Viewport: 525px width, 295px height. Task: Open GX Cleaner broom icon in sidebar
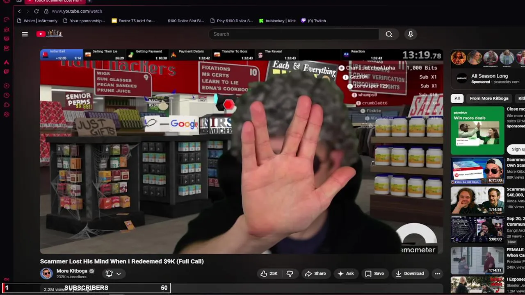click(x=7, y=29)
